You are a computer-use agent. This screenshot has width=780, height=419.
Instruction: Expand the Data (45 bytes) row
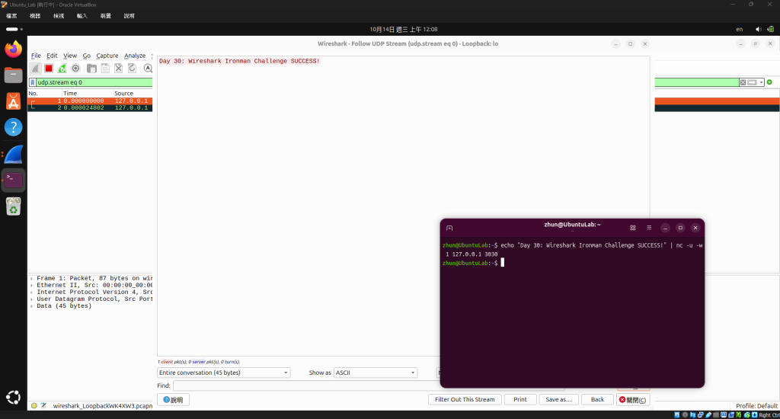tap(31, 306)
